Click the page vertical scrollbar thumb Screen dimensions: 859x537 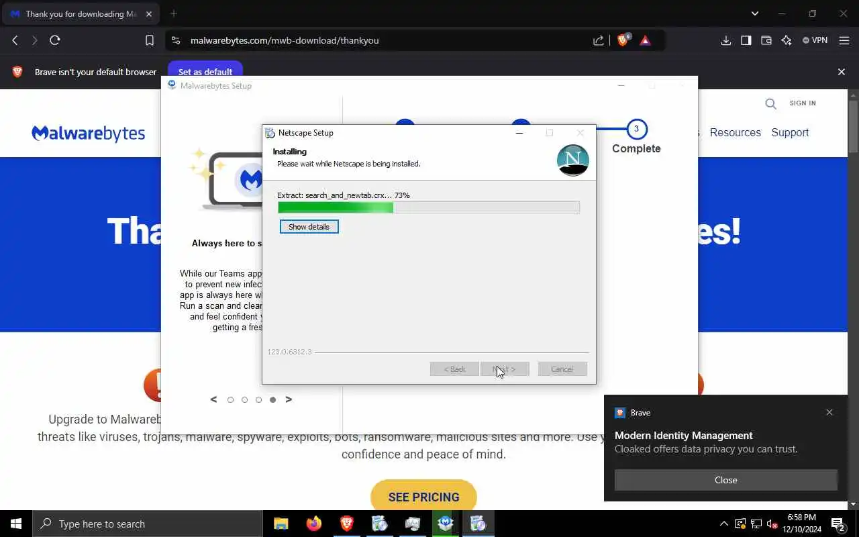click(x=854, y=126)
